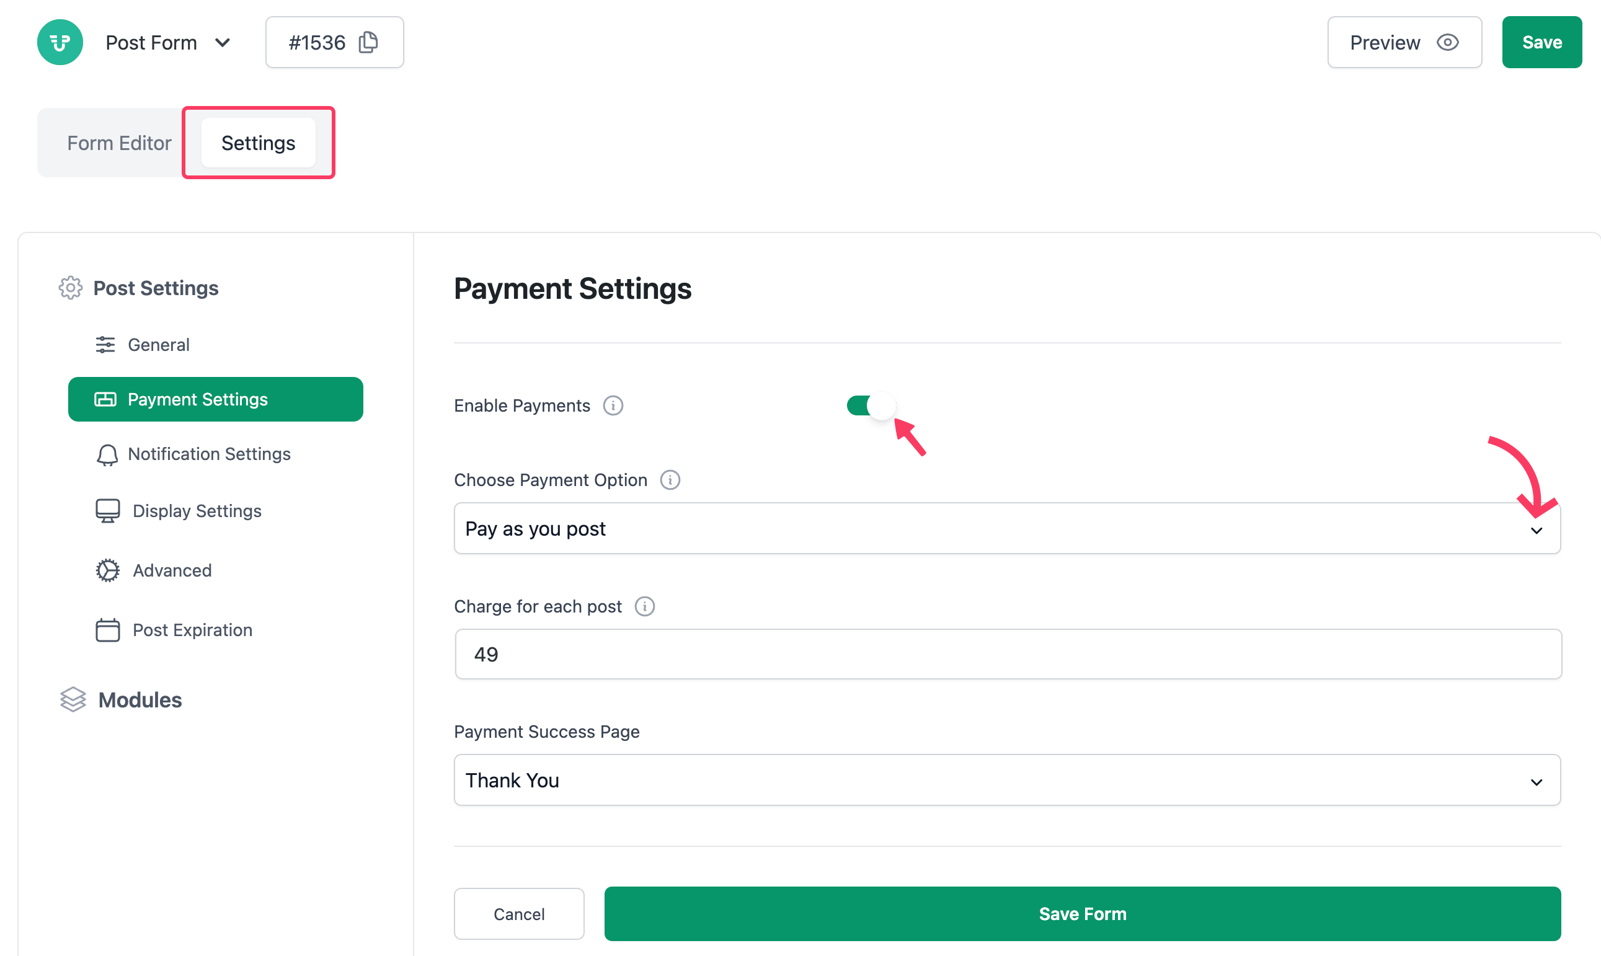
Task: Switch to the Form Editor tab
Action: pyautogui.click(x=119, y=143)
